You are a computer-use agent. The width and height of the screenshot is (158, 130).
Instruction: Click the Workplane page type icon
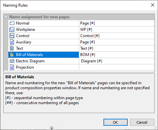12,30
